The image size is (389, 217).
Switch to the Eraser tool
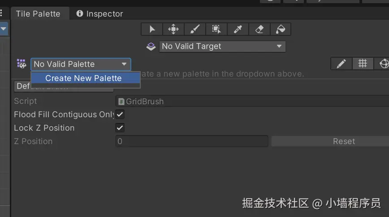(259, 30)
